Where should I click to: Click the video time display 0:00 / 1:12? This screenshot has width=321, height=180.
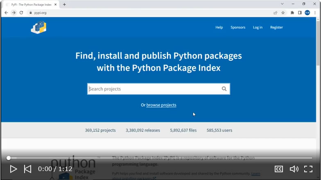[x=55, y=169]
